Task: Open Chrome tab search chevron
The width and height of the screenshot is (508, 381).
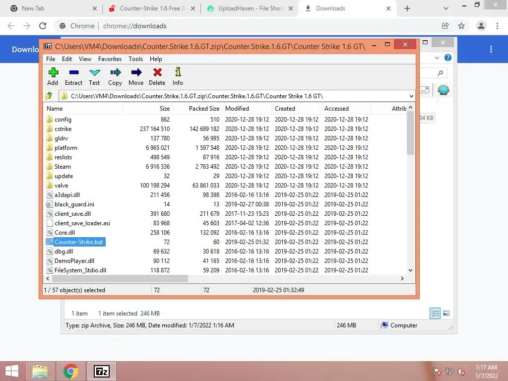Action: coord(446,8)
